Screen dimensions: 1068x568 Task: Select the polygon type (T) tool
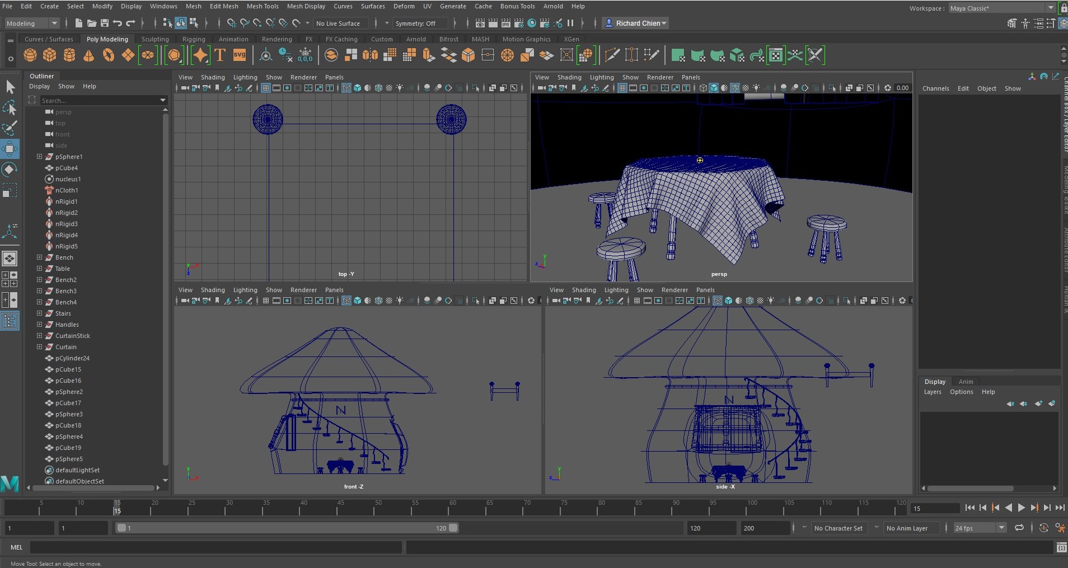tap(220, 55)
